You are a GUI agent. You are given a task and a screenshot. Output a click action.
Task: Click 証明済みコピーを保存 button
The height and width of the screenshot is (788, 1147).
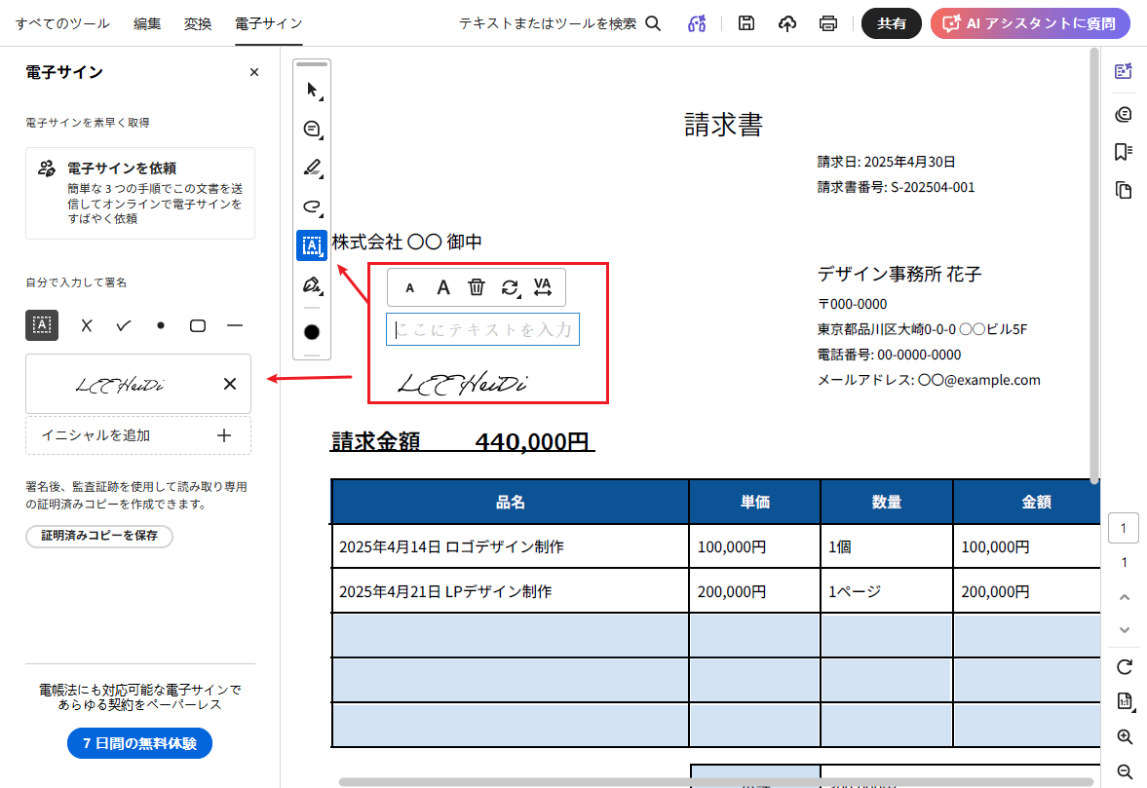(99, 536)
